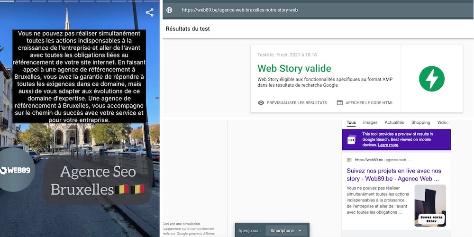The width and height of the screenshot is (474, 237).
Task: Open the Smartphone preview device dropdown
Action: (x=286, y=231)
